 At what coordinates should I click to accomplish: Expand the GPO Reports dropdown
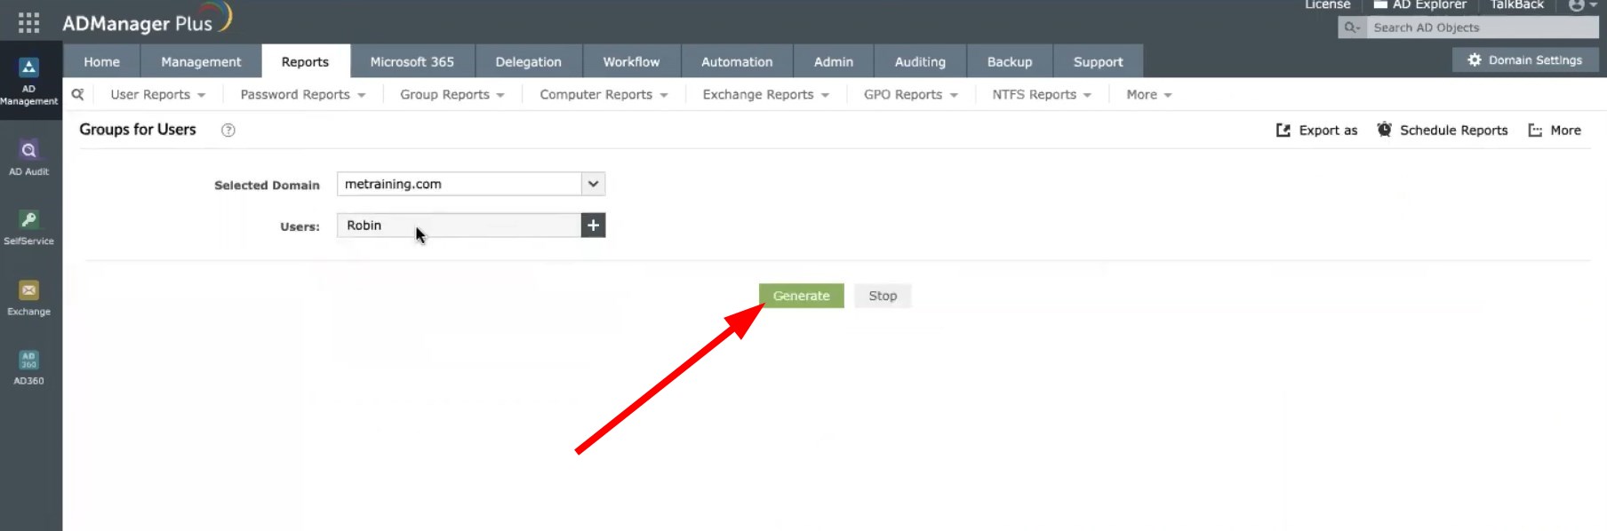click(x=910, y=94)
